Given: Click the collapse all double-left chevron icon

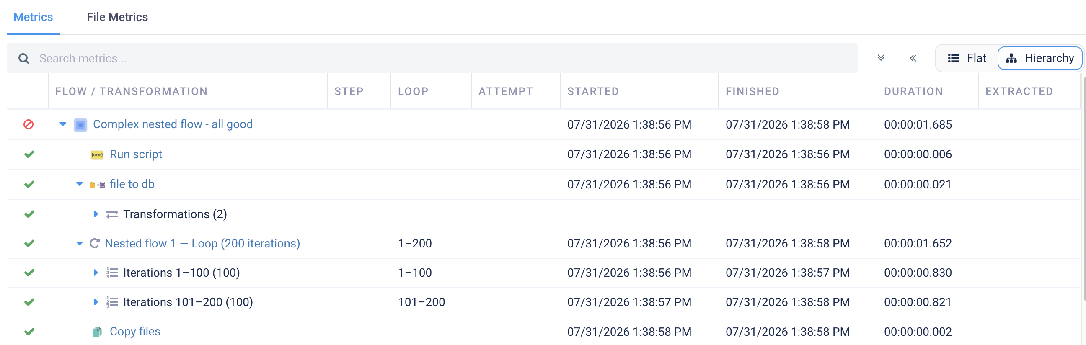Looking at the screenshot, I should 913,58.
